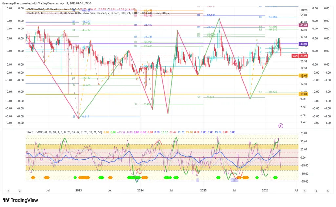Click the 45.00 horizontal line price label
The width and height of the screenshot is (336, 207).
click(303, 25)
